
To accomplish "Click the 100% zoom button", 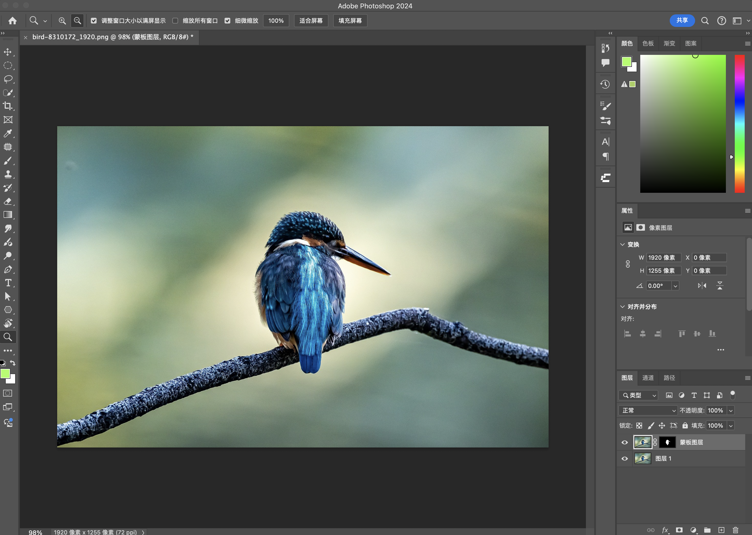I will tap(276, 21).
